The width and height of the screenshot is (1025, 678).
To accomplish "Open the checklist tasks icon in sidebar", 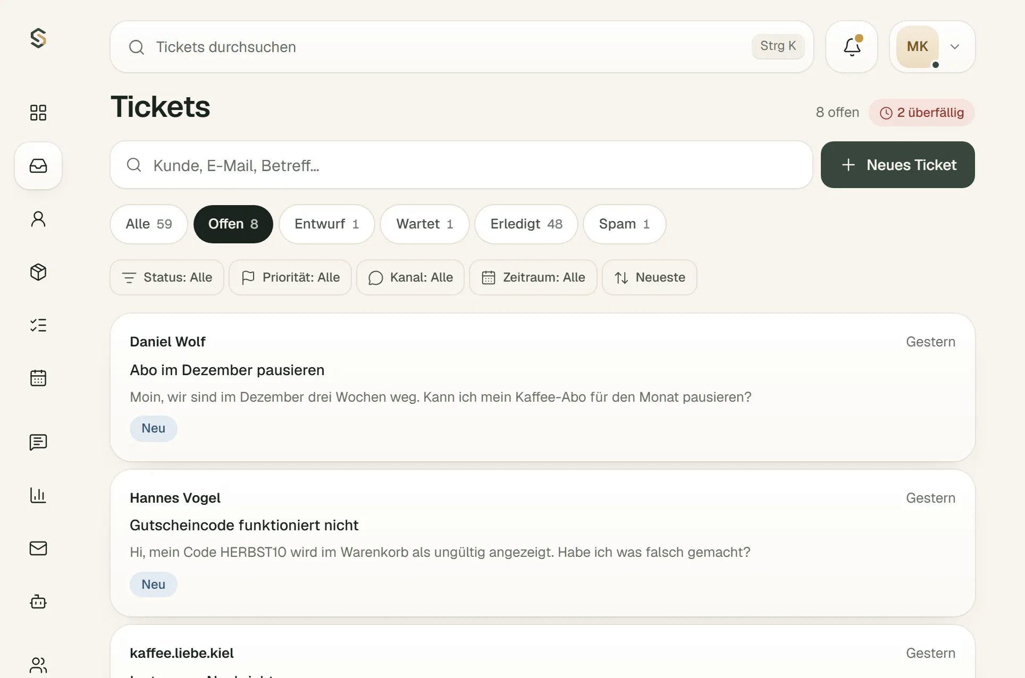I will pos(38,325).
